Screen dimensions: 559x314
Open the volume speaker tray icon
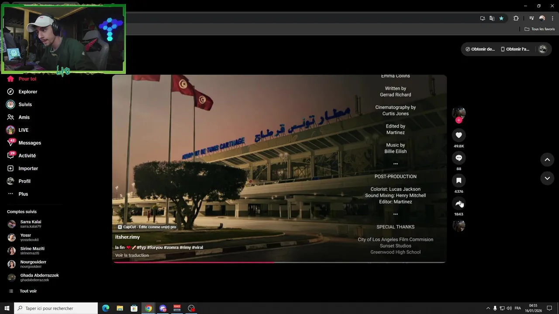(509, 308)
